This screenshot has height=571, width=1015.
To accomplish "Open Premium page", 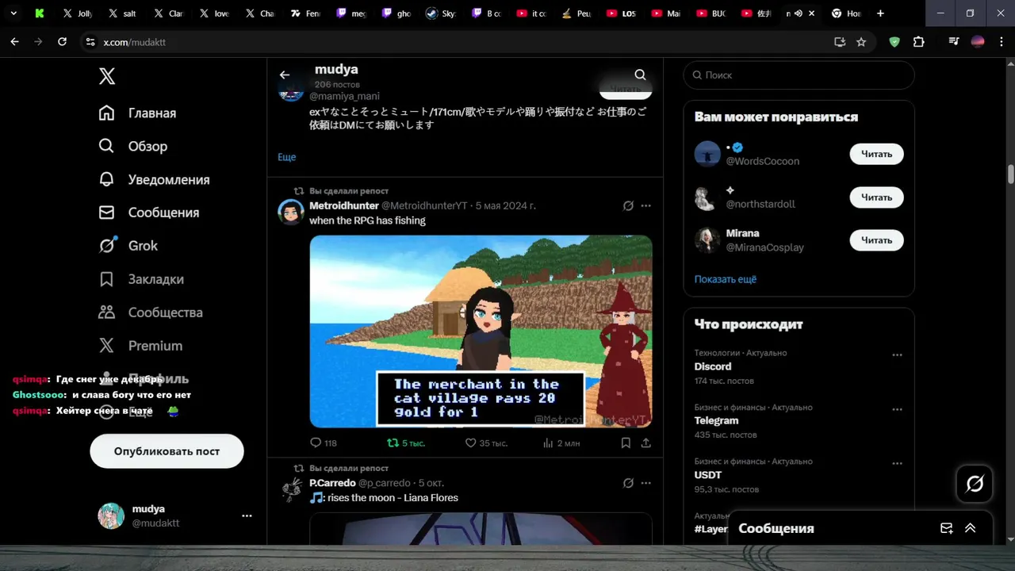I will pyautogui.click(x=140, y=346).
